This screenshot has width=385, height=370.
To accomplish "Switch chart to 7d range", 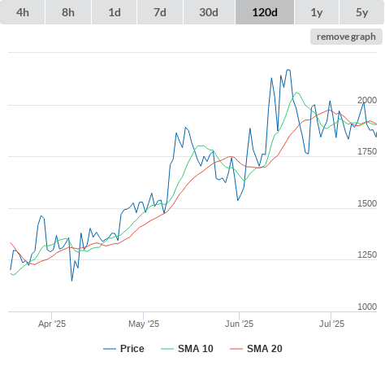I will [160, 12].
